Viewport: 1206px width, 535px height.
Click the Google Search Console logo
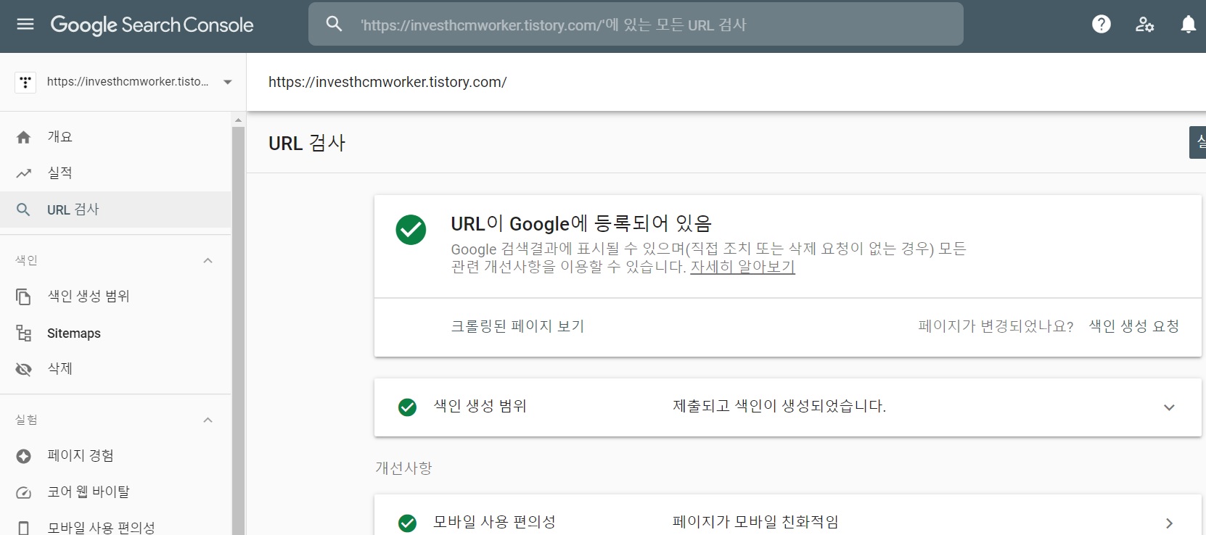152,25
